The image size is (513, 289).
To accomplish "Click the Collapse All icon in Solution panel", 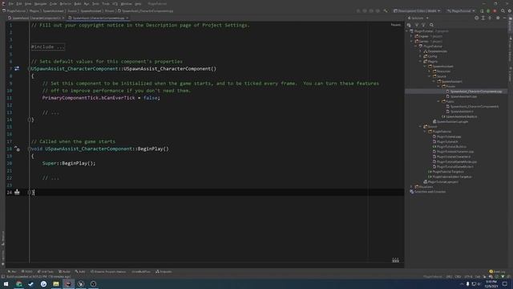I will (490, 18).
